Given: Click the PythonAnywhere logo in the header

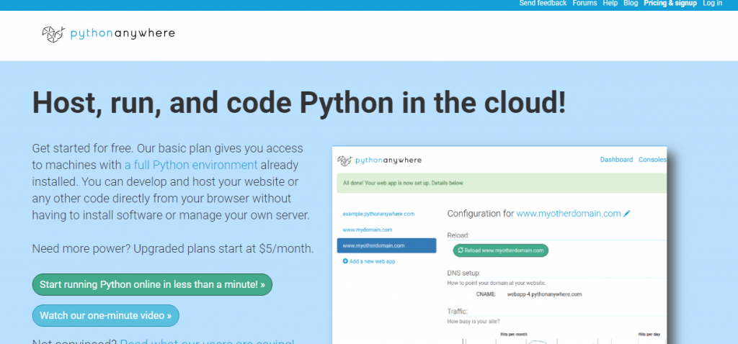Looking at the screenshot, I should [x=108, y=33].
